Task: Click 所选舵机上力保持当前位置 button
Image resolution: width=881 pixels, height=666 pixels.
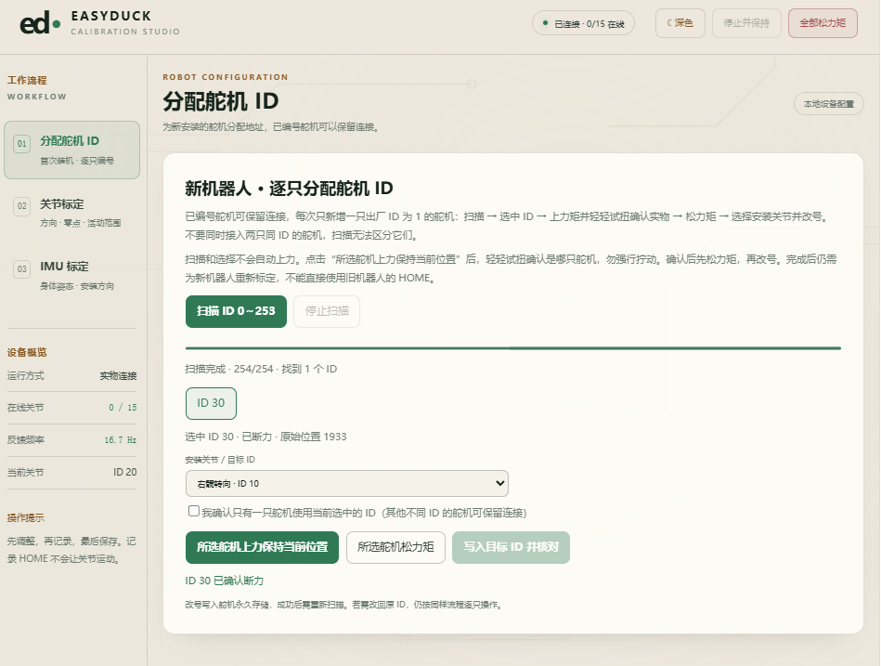Action: click(x=262, y=547)
